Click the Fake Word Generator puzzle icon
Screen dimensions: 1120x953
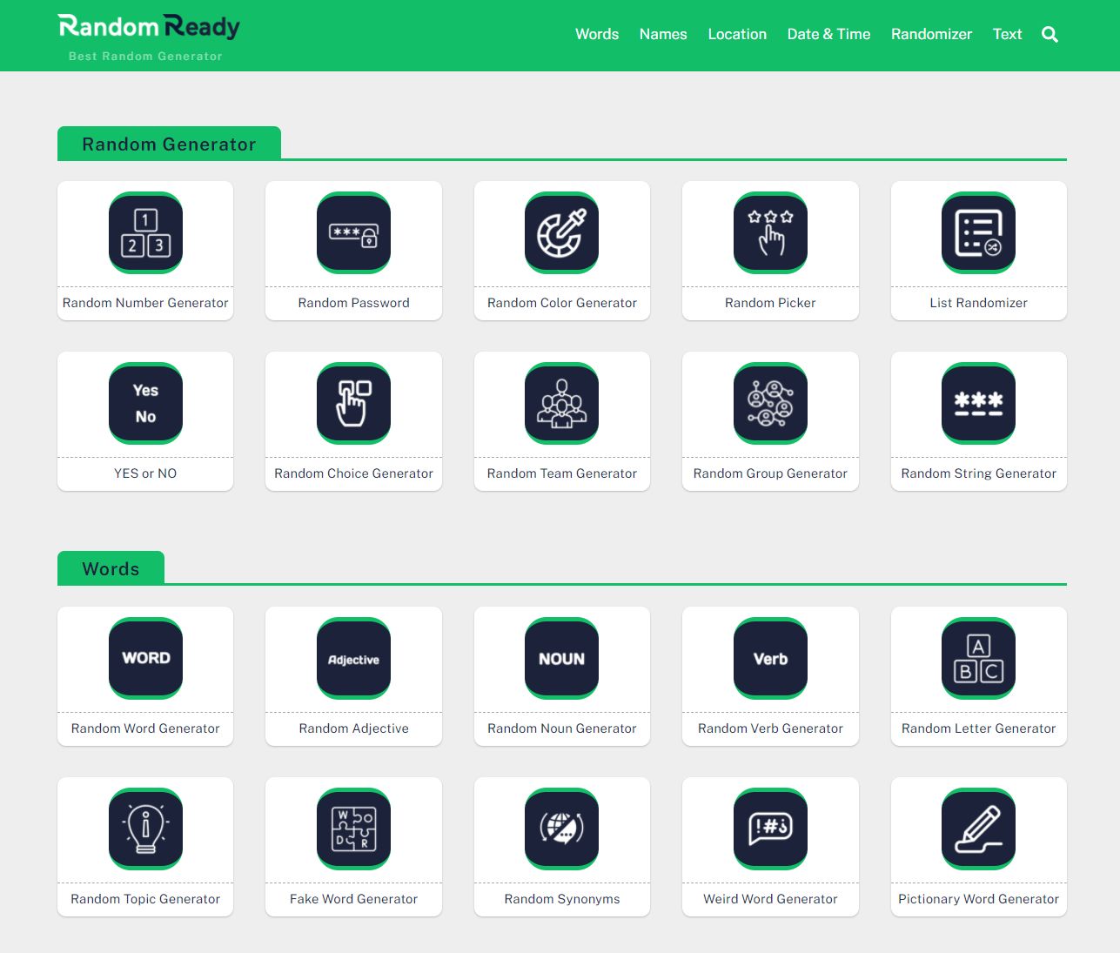(353, 829)
